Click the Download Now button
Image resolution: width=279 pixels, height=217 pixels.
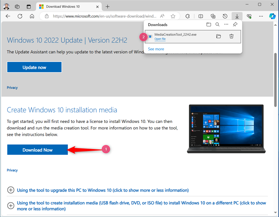(x=37, y=149)
